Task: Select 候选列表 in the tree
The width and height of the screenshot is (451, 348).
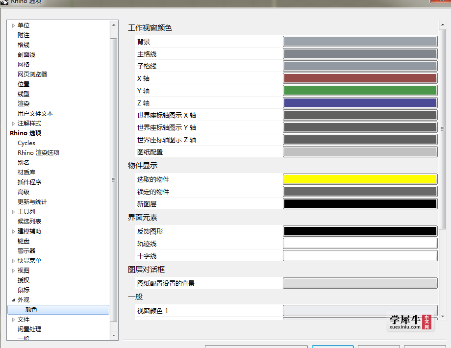Action: pyautogui.click(x=29, y=221)
